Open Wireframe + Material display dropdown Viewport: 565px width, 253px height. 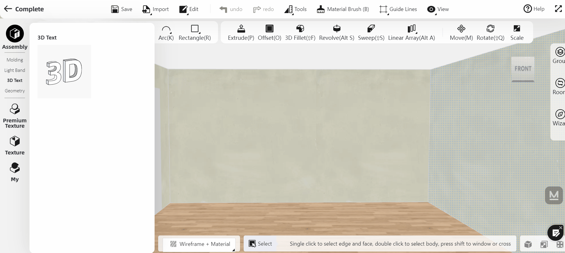(199, 244)
